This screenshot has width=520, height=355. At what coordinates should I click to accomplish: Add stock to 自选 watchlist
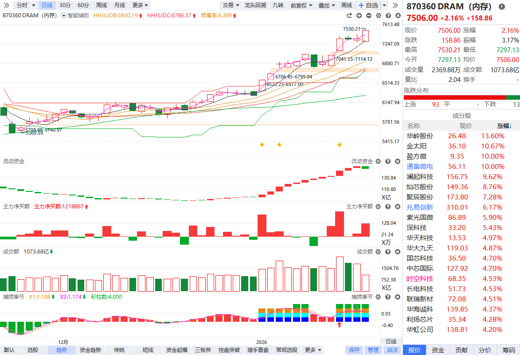pyautogui.click(x=368, y=5)
